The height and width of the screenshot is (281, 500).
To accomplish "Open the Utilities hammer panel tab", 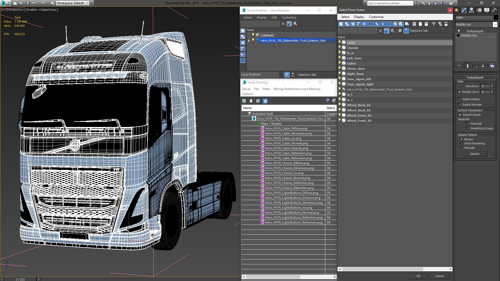I will [x=494, y=10].
